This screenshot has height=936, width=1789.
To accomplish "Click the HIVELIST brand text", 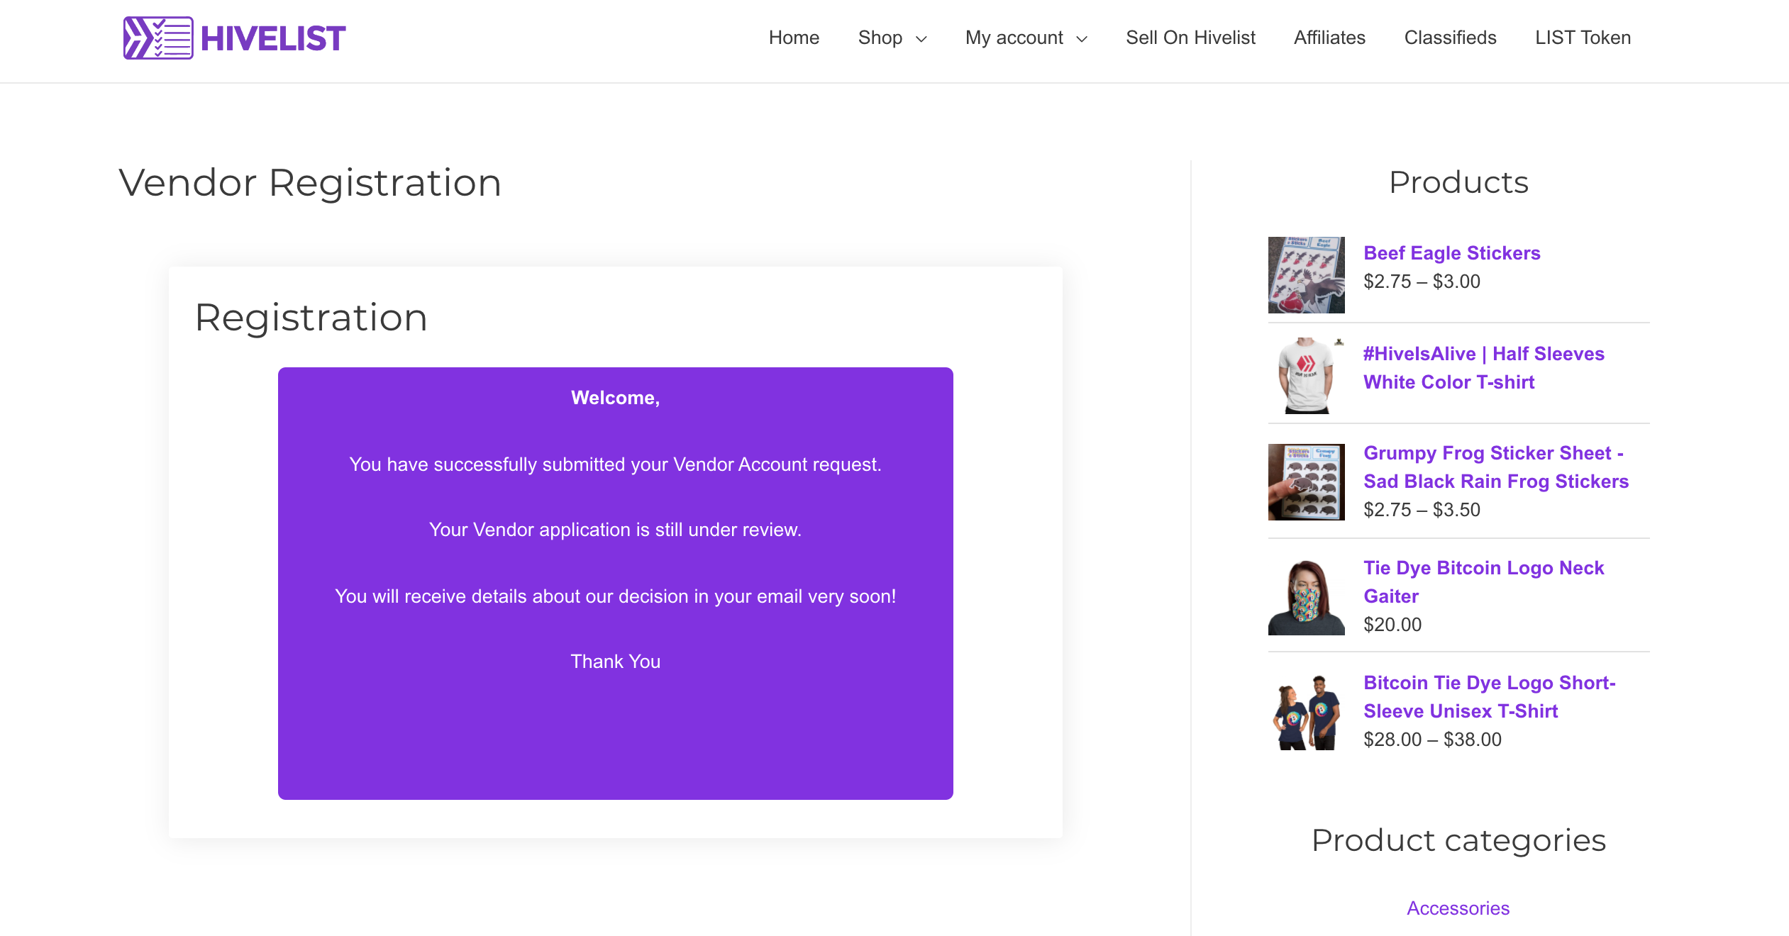I will (x=273, y=38).
